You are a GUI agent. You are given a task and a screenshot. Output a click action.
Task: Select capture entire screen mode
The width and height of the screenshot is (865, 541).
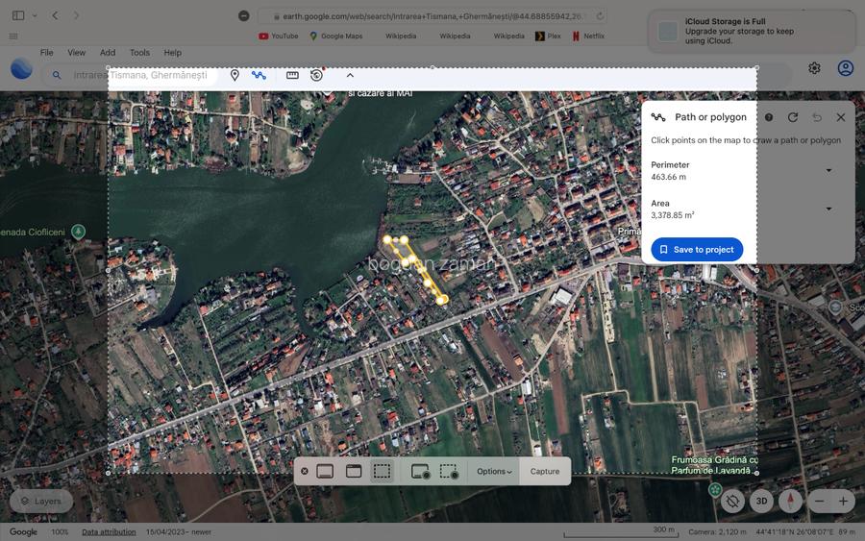click(325, 471)
